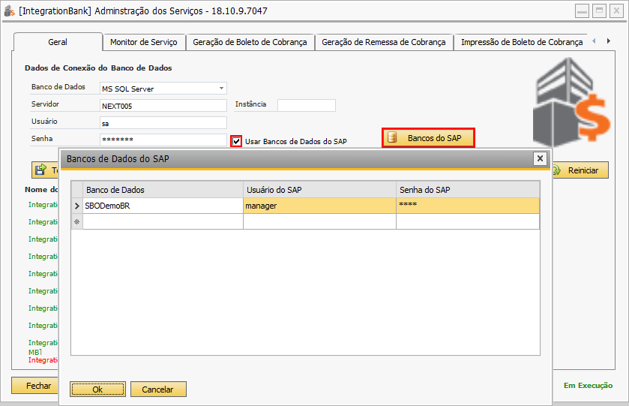
Task: Click the Senha password field
Action: point(163,140)
